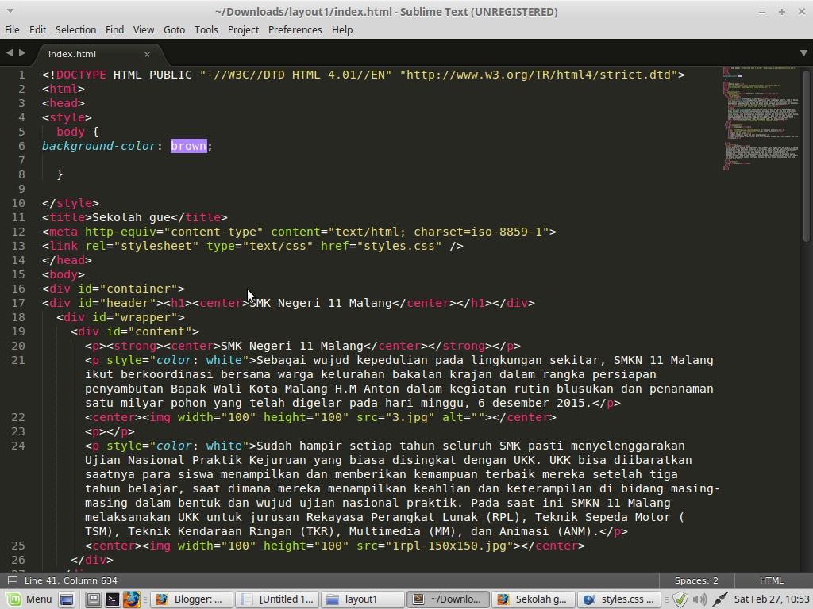Open the Selection menu

pos(75,30)
